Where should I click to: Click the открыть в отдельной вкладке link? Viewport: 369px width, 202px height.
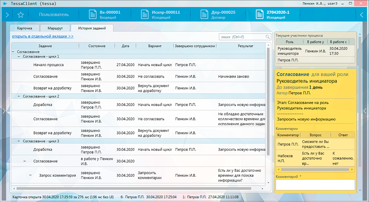[x=43, y=36]
